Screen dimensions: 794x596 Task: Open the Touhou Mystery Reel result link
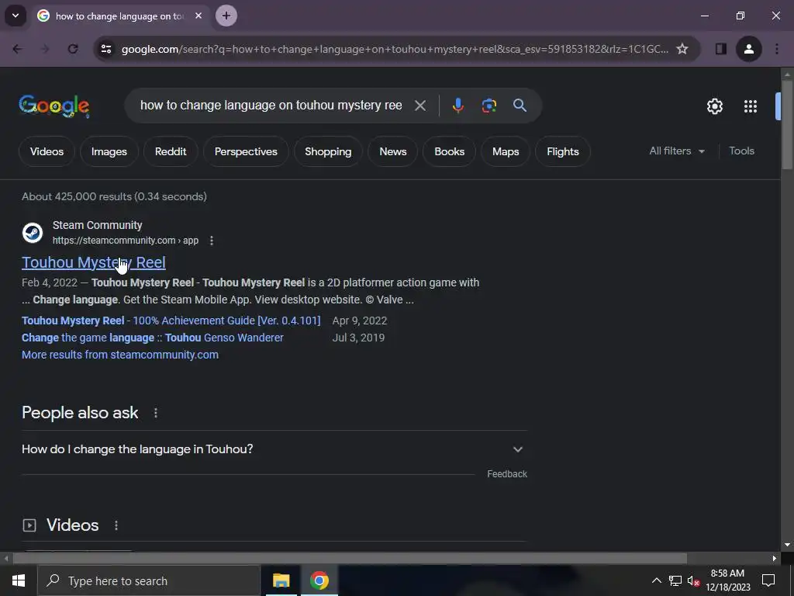tap(94, 262)
